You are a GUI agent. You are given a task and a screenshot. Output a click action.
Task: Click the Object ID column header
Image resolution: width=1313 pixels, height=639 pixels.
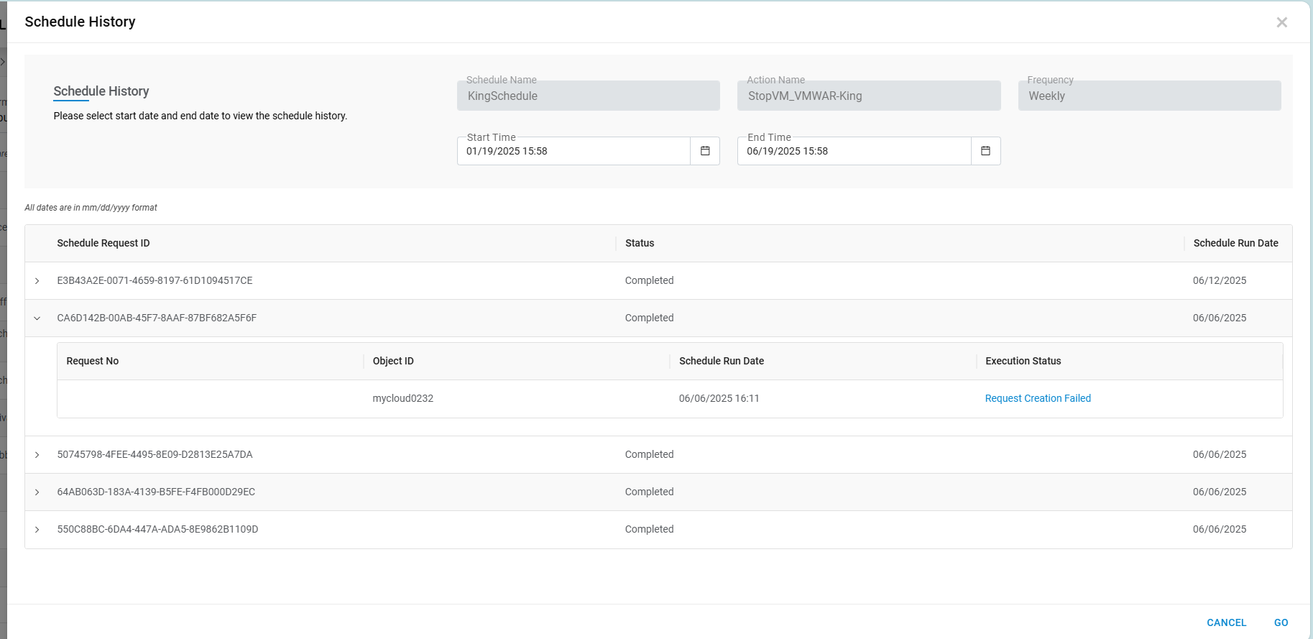coord(393,361)
